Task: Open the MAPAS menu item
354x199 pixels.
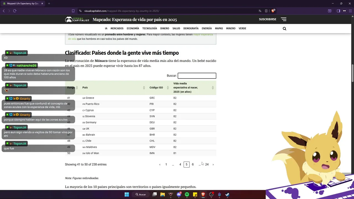Action: (219, 28)
